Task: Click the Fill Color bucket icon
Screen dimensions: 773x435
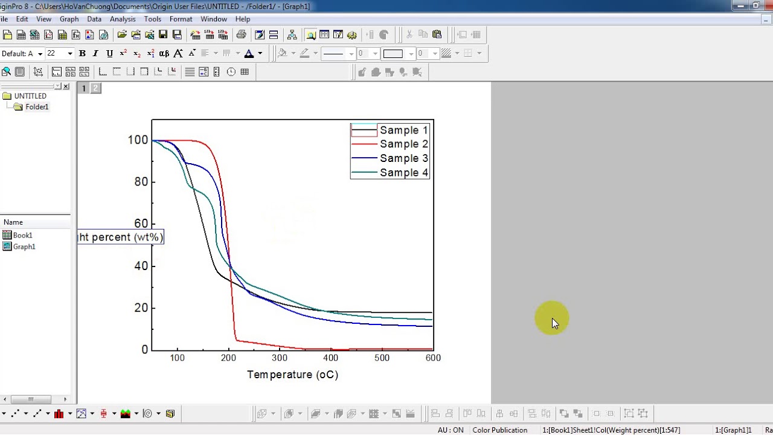Action: click(x=282, y=54)
